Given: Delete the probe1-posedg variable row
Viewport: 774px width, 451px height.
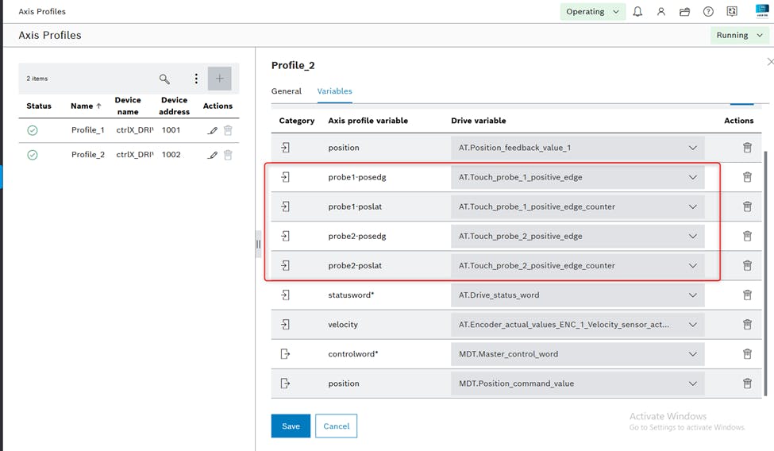Looking at the screenshot, I should tap(747, 177).
